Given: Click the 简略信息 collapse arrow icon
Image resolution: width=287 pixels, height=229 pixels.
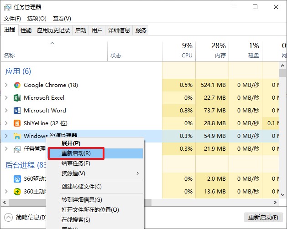Looking at the screenshot, I should click(8, 217).
